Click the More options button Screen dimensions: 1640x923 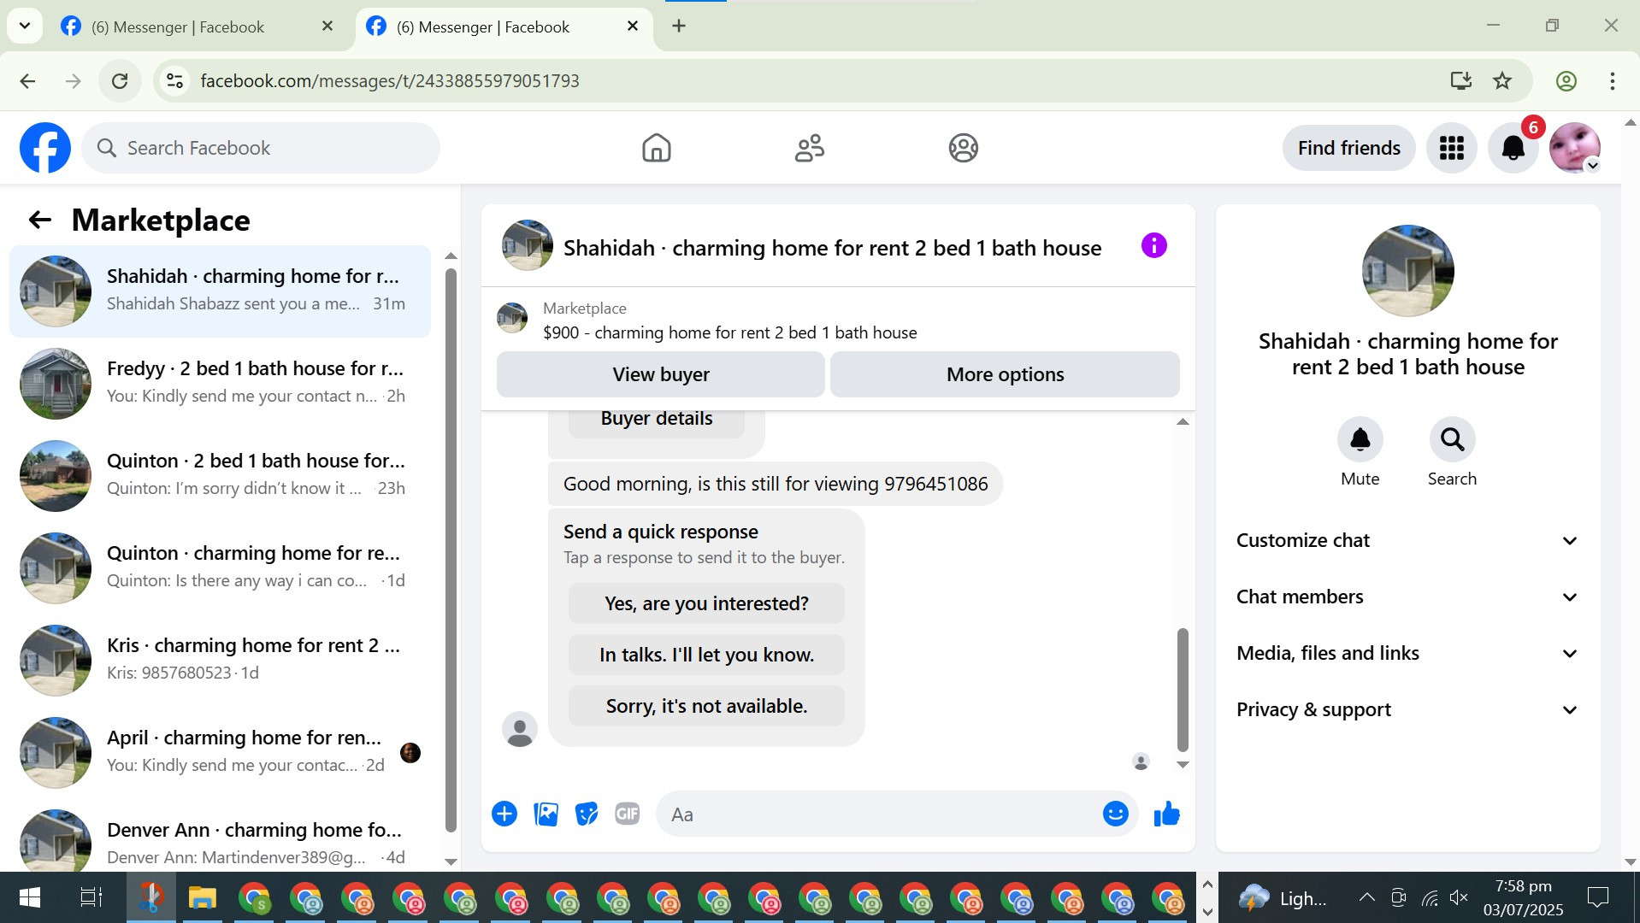1005,374
